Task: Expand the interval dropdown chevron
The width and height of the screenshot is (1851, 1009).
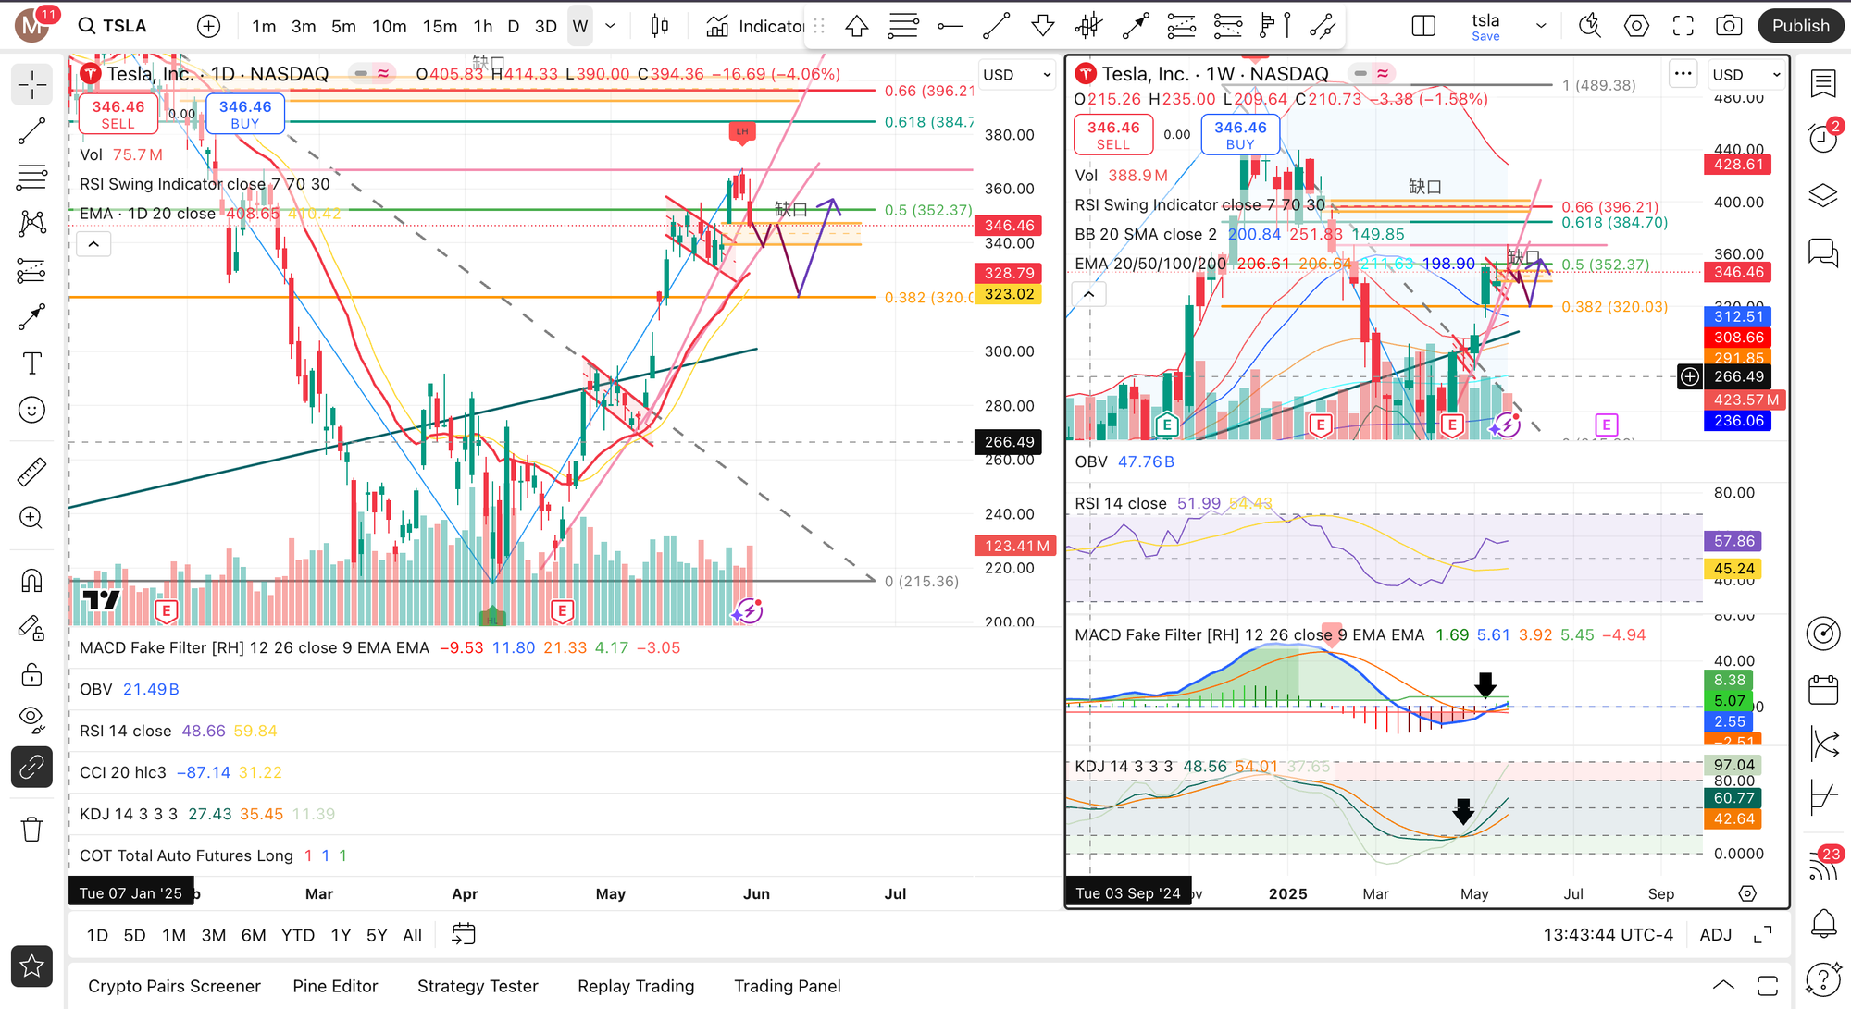Action: (x=610, y=26)
